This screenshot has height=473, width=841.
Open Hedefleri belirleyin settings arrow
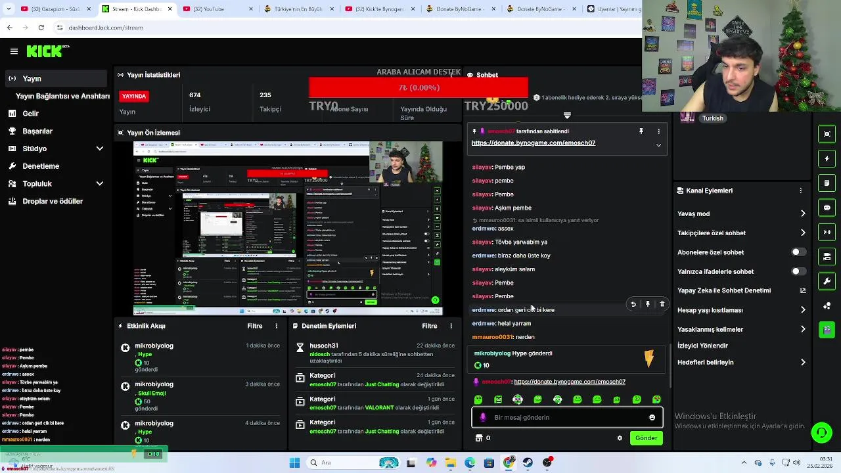[803, 362]
